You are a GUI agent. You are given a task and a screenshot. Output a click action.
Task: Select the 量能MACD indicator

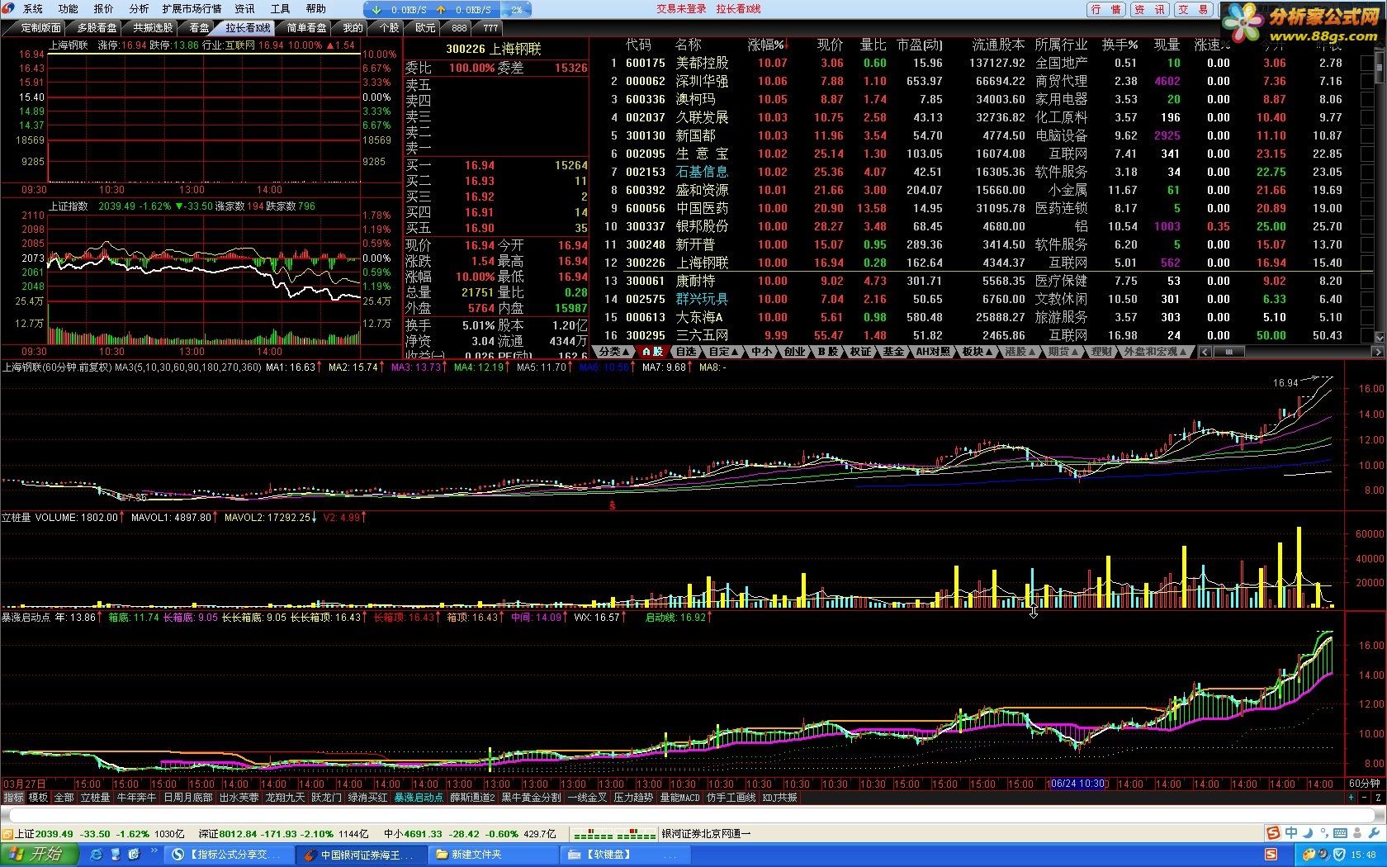pyautogui.click(x=680, y=798)
